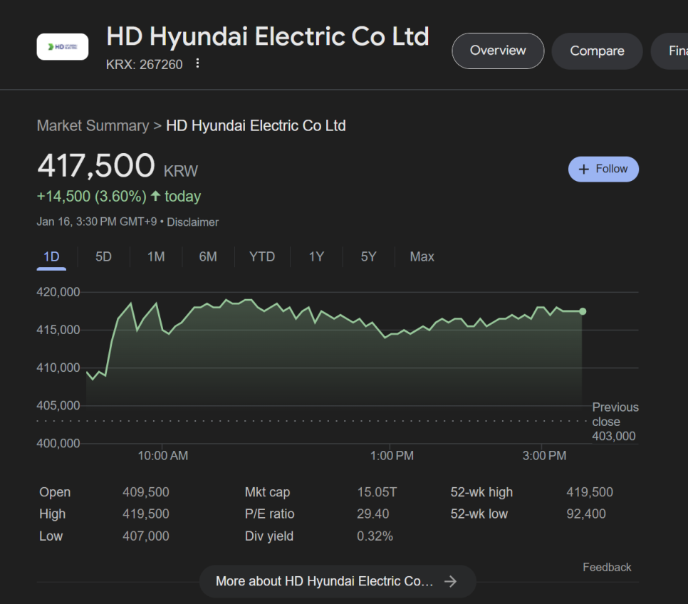Click the 52-wk low value 92,400
This screenshot has width=688, height=604.
[x=585, y=514]
